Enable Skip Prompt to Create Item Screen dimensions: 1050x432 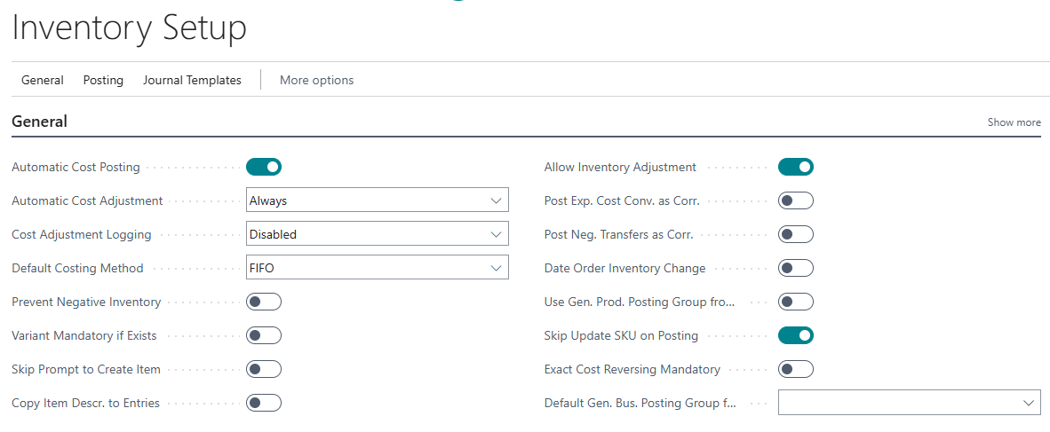click(264, 368)
